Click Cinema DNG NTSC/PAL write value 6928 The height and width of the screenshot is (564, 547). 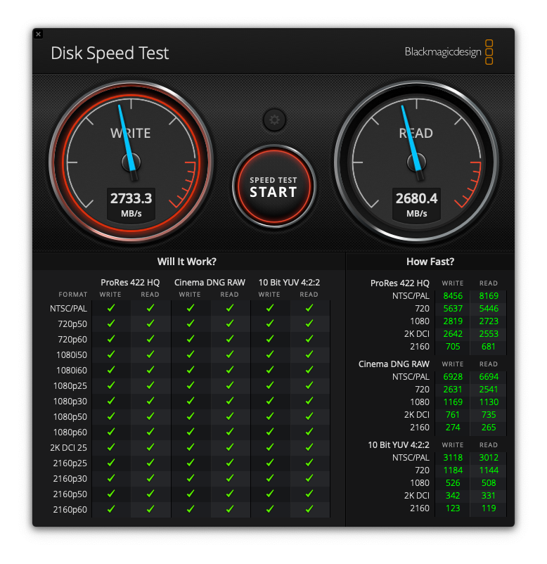tap(453, 377)
